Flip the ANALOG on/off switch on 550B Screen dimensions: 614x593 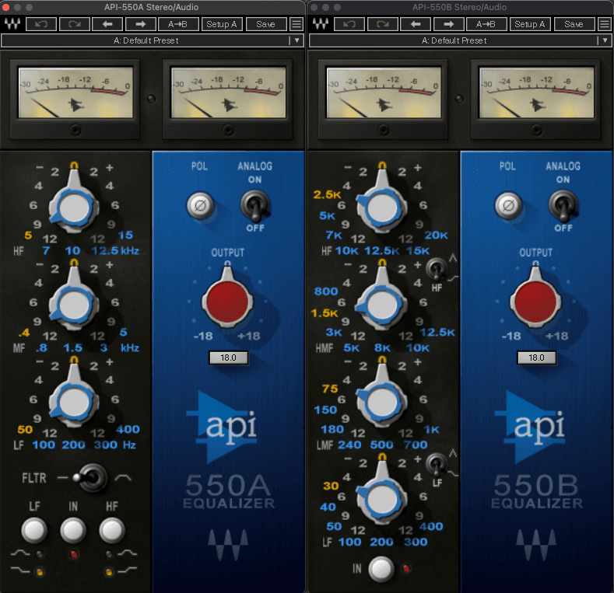[563, 206]
